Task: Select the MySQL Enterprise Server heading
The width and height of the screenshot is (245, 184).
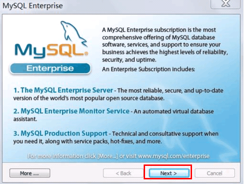Action: click(63, 90)
